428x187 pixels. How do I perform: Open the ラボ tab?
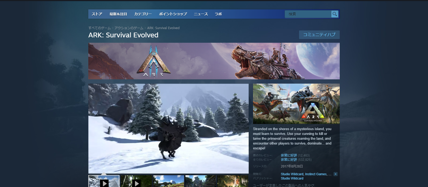[218, 14]
